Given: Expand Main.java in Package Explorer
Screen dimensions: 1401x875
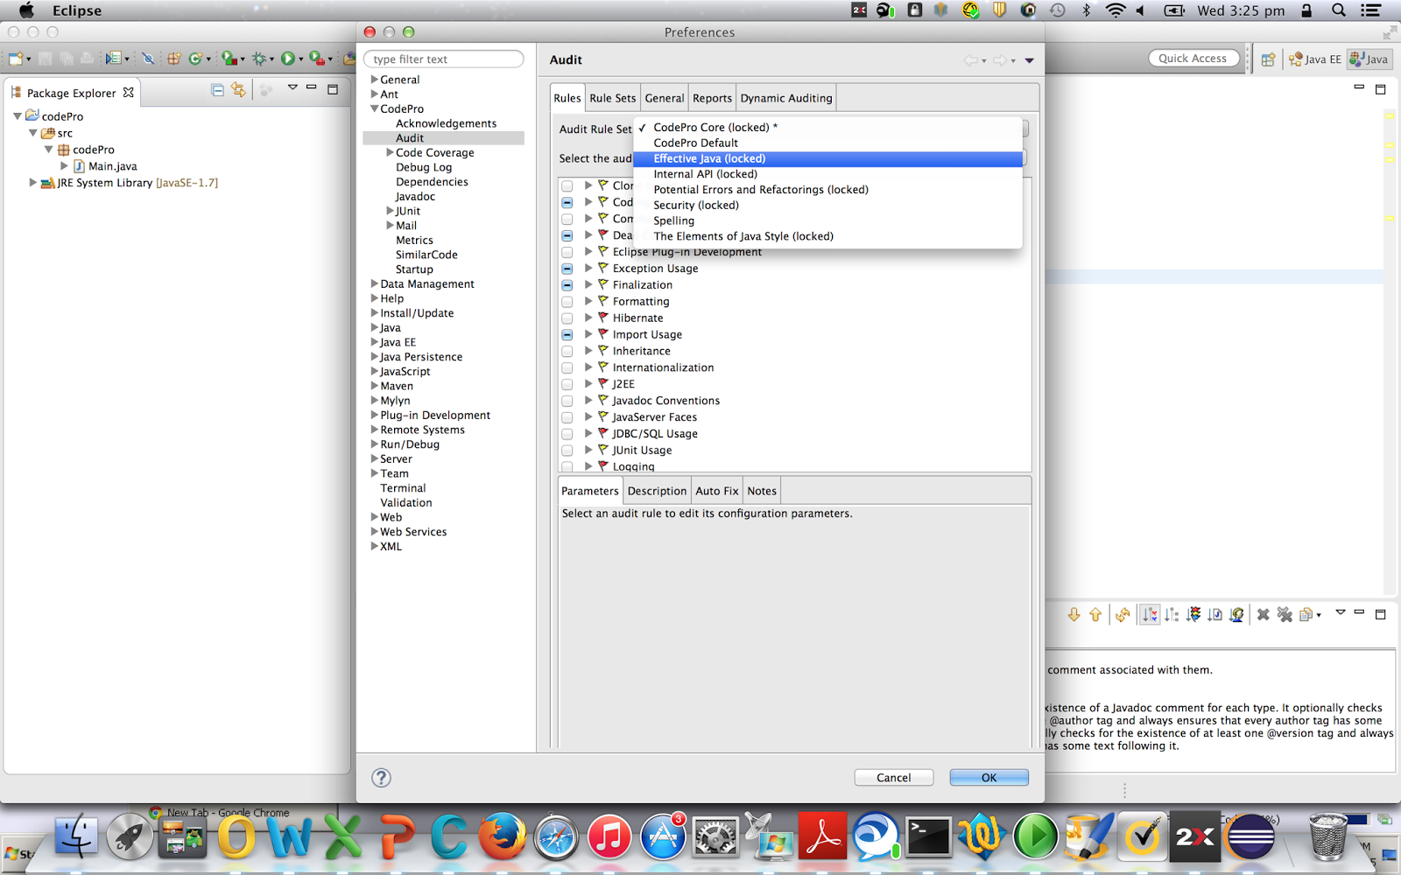Looking at the screenshot, I should (64, 165).
